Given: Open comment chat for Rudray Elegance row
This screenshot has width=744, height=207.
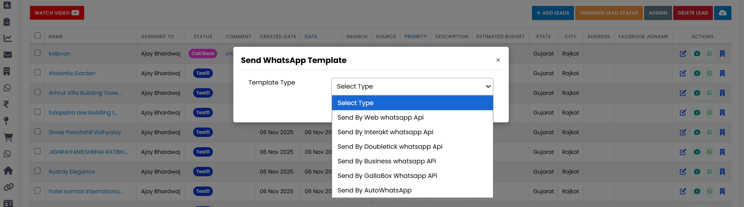Looking at the screenshot, I should pyautogui.click(x=697, y=172).
